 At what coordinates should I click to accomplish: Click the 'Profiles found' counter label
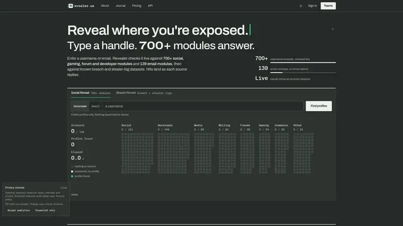82,139
